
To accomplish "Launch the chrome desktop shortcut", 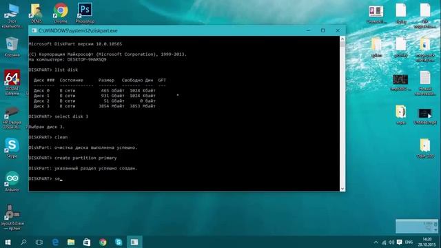I will [61, 14].
